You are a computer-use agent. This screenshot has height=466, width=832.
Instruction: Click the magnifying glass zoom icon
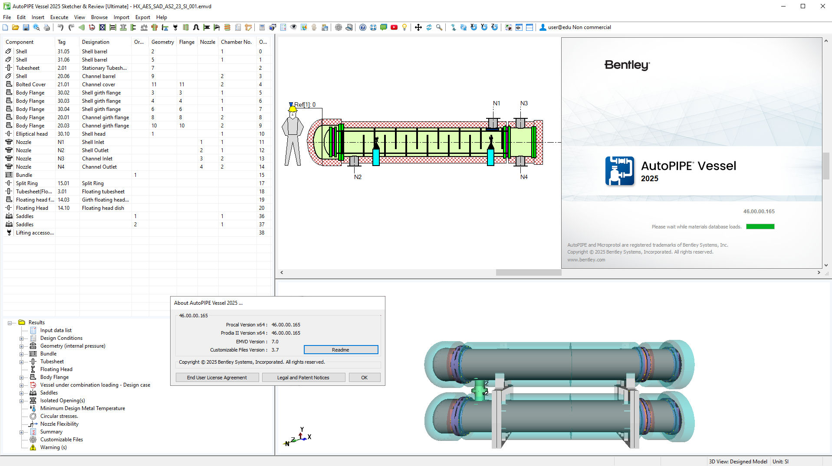point(439,27)
